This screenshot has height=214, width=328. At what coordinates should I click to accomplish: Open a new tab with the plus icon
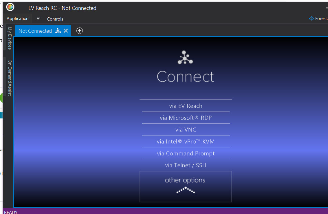pyautogui.click(x=79, y=31)
